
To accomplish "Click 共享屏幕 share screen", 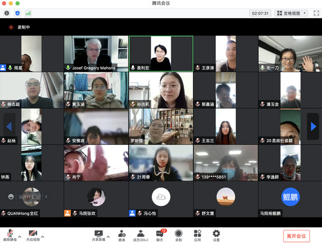I will (98, 235).
